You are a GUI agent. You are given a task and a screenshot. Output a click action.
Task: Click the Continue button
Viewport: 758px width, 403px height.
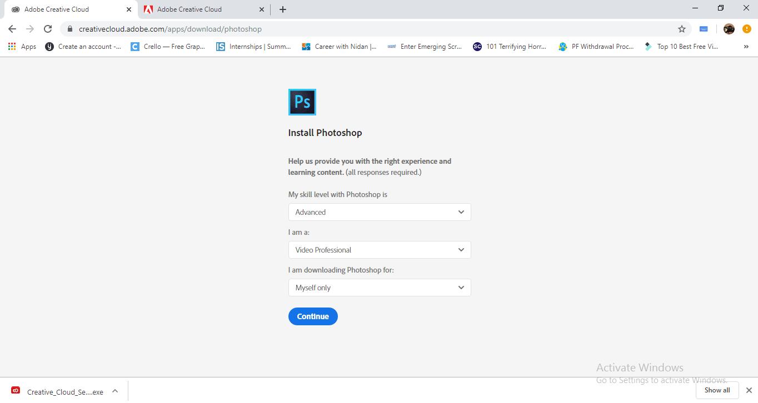tap(313, 316)
